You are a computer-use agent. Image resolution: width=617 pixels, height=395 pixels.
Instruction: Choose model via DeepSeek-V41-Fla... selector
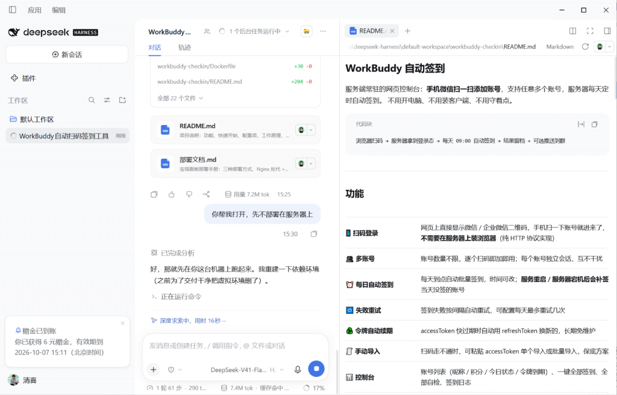coord(239,370)
